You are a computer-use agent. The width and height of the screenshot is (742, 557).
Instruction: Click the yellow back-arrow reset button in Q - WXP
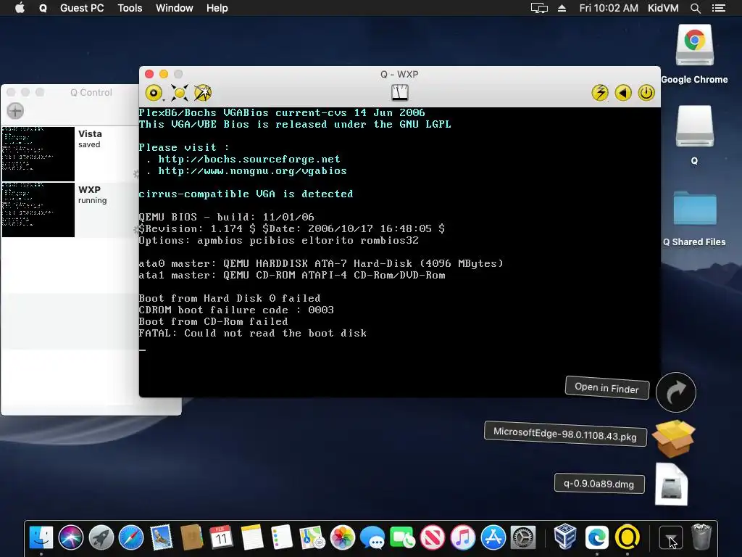tap(623, 92)
